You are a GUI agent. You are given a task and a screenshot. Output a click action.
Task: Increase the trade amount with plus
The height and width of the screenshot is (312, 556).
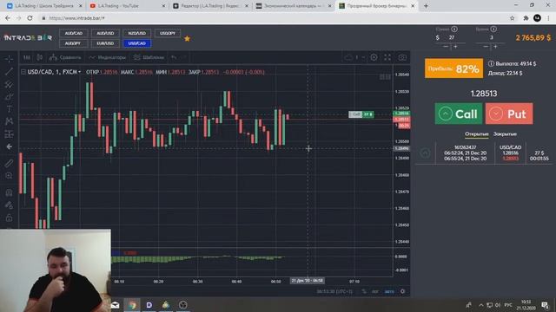coord(455,46)
